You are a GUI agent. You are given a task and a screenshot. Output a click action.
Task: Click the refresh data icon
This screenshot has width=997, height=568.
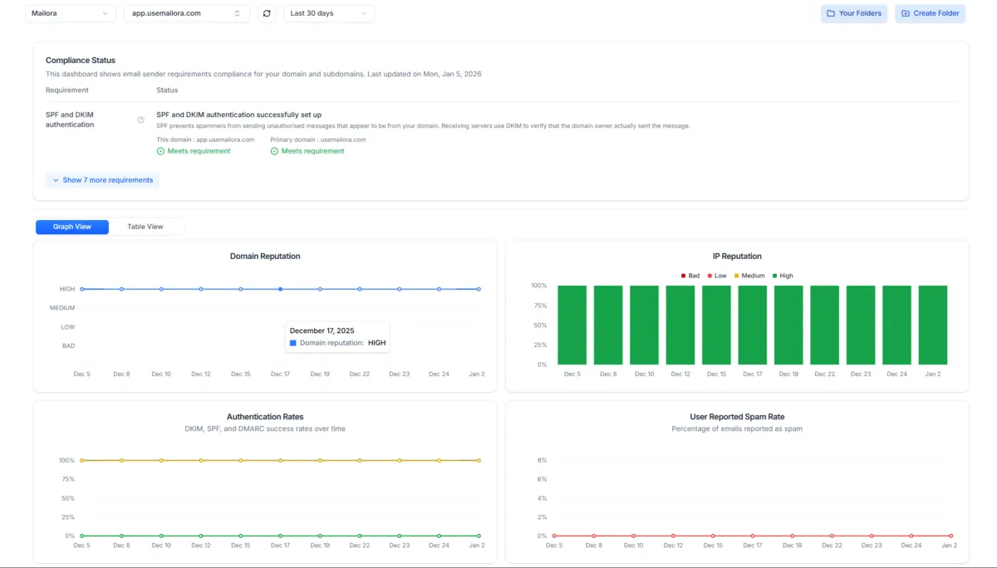click(266, 13)
